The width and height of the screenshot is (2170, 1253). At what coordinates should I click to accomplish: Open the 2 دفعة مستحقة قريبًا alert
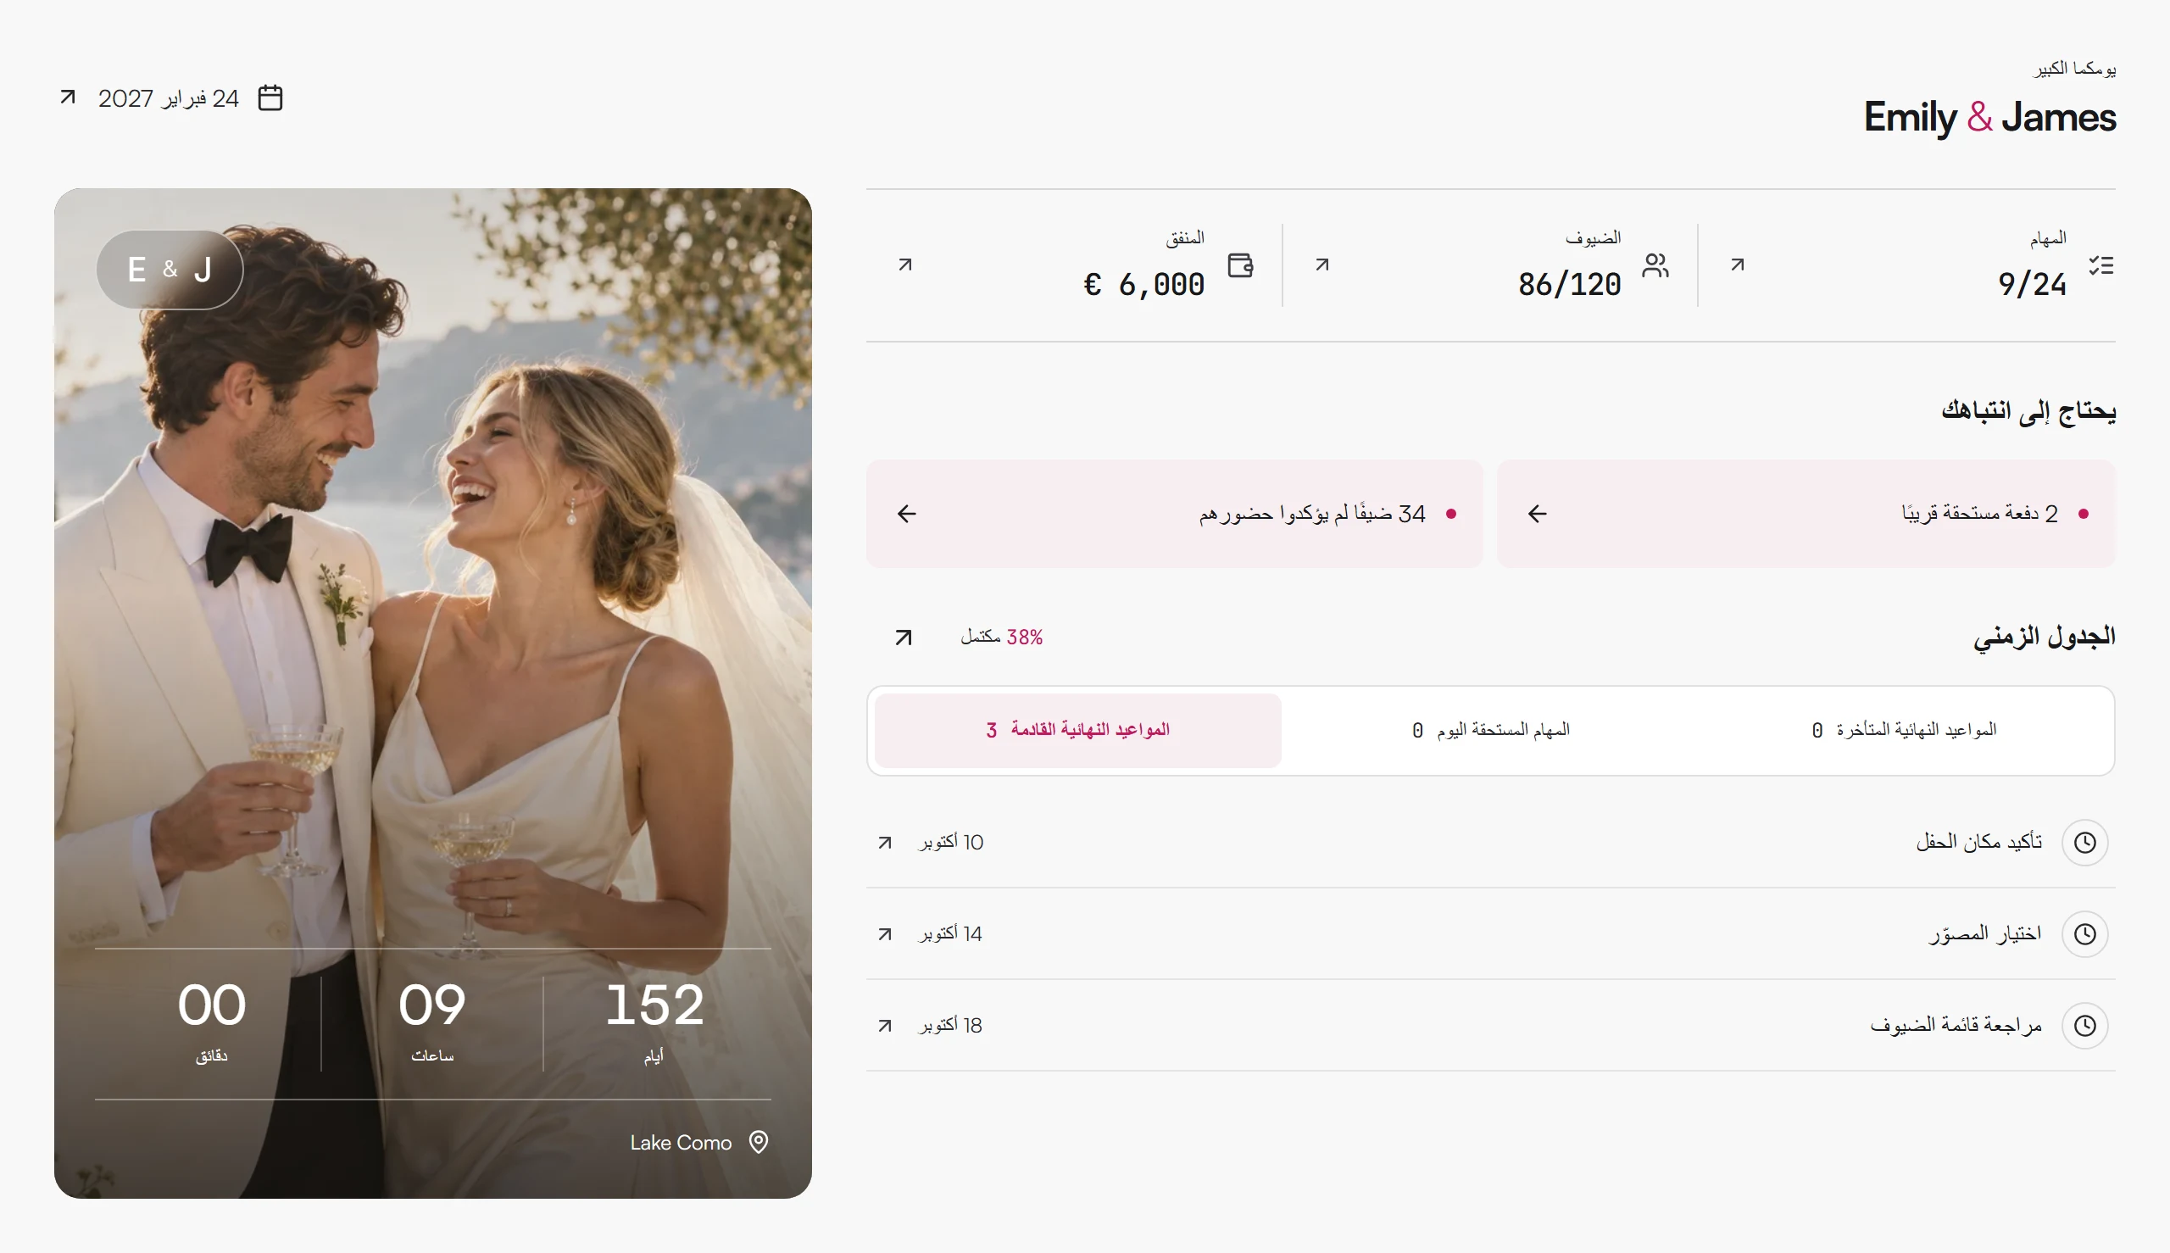point(1806,514)
